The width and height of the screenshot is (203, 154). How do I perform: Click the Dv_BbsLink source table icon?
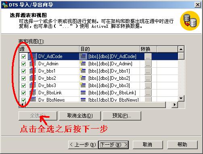33,93
